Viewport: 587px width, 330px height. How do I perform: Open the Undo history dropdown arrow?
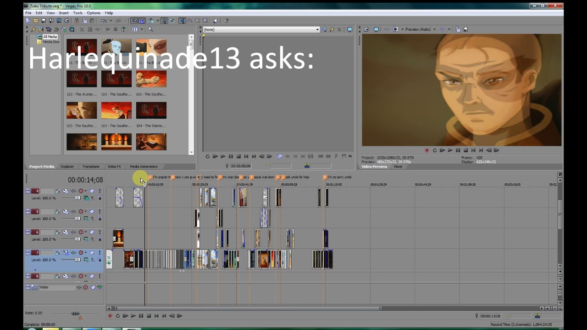pyautogui.click(x=111, y=21)
